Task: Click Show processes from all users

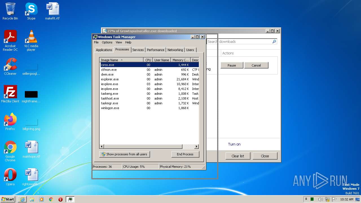Action: point(124,154)
